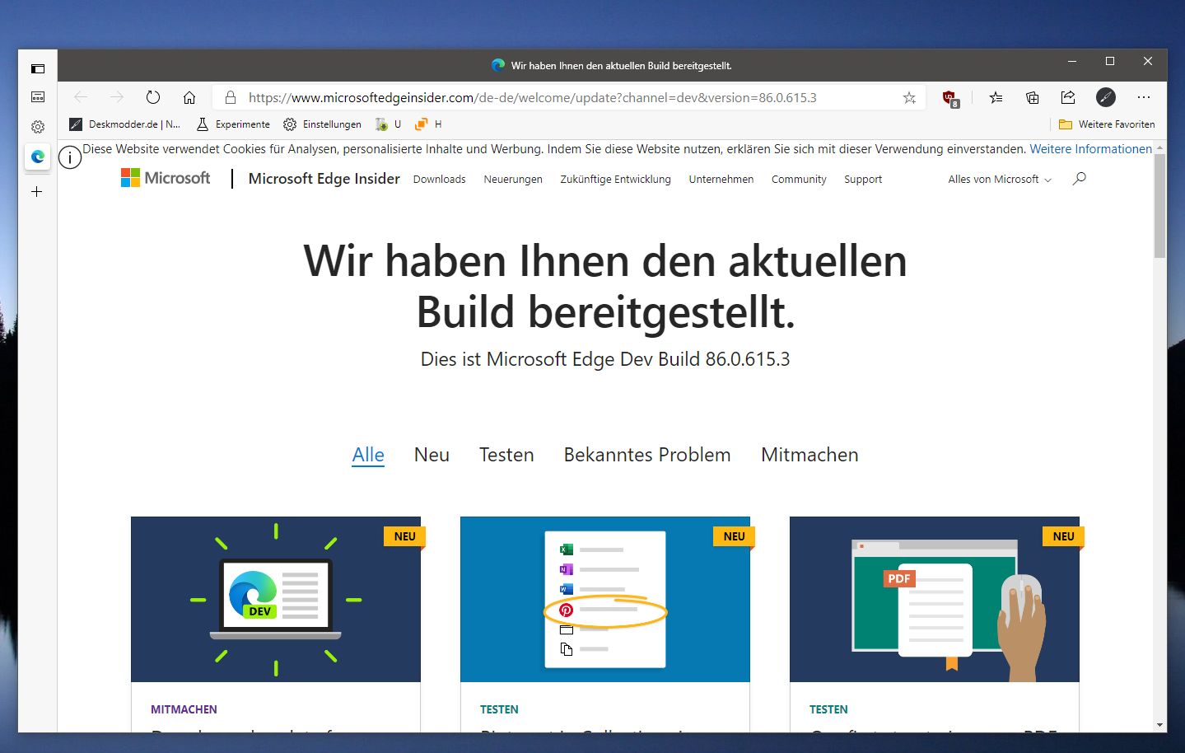Open Microsoft Edge Insider home link
The image size is (1185, 753).
tap(324, 179)
